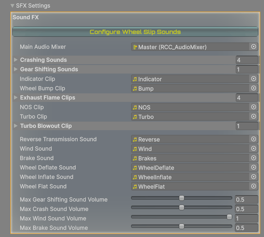
Task: Edit Gear Shifting Sounds size field
Action: tap(247, 69)
